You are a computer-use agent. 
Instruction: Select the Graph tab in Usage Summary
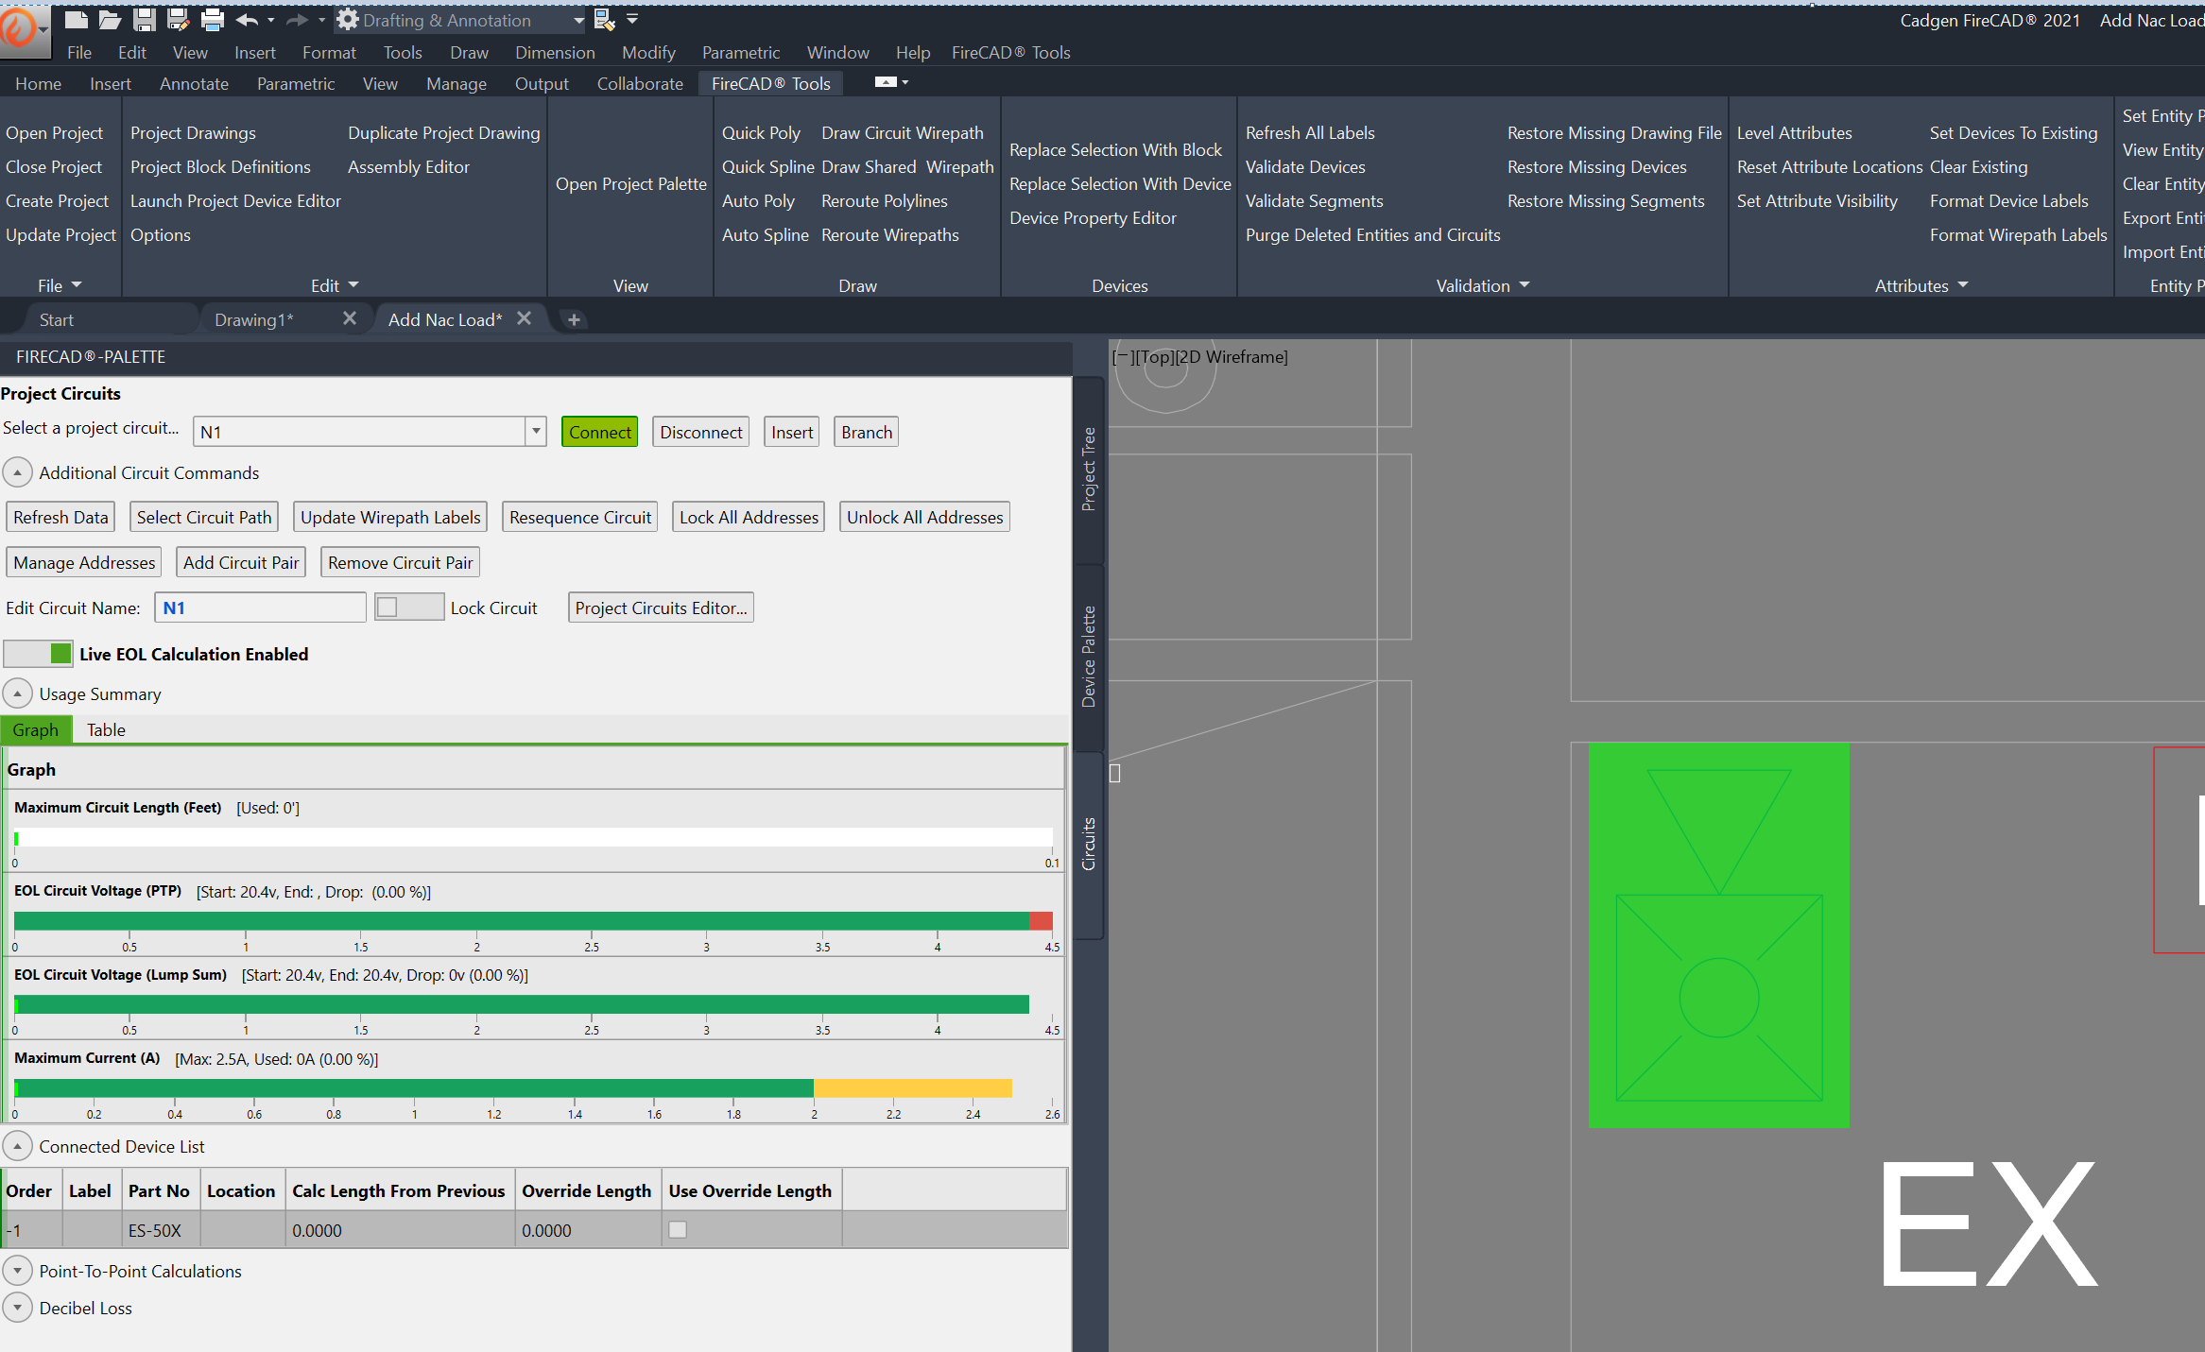36,729
